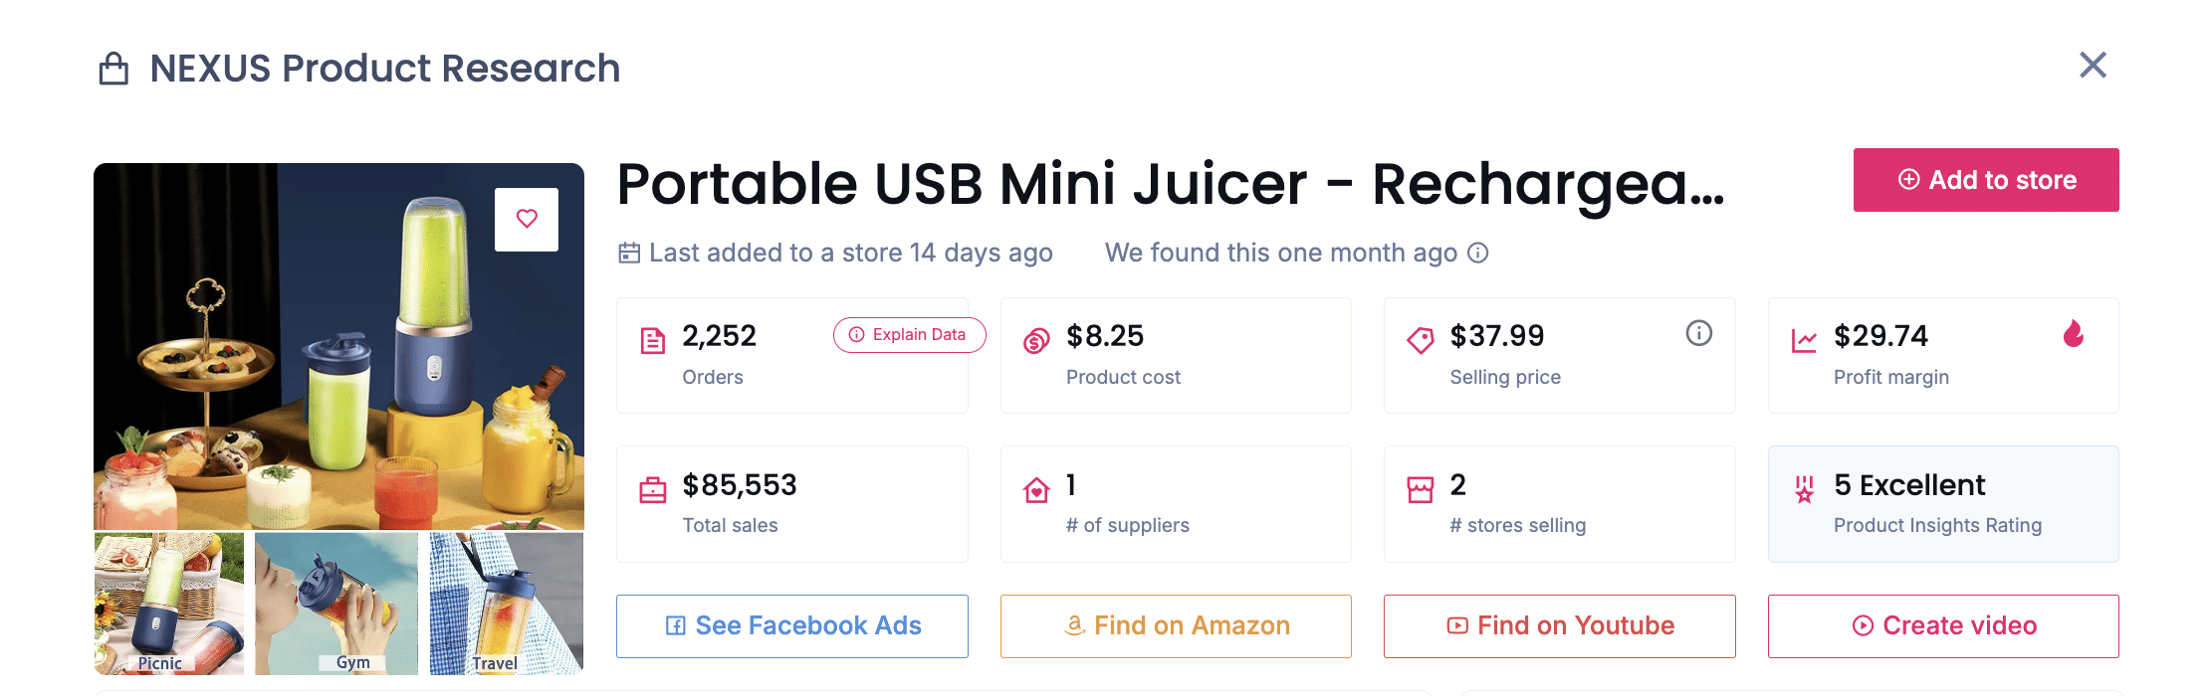This screenshot has width=2208, height=696.
Task: Click See Facebook Ads
Action: click(791, 625)
